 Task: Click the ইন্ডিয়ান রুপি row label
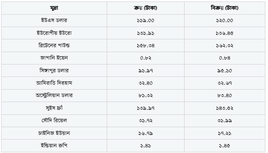point(54,145)
